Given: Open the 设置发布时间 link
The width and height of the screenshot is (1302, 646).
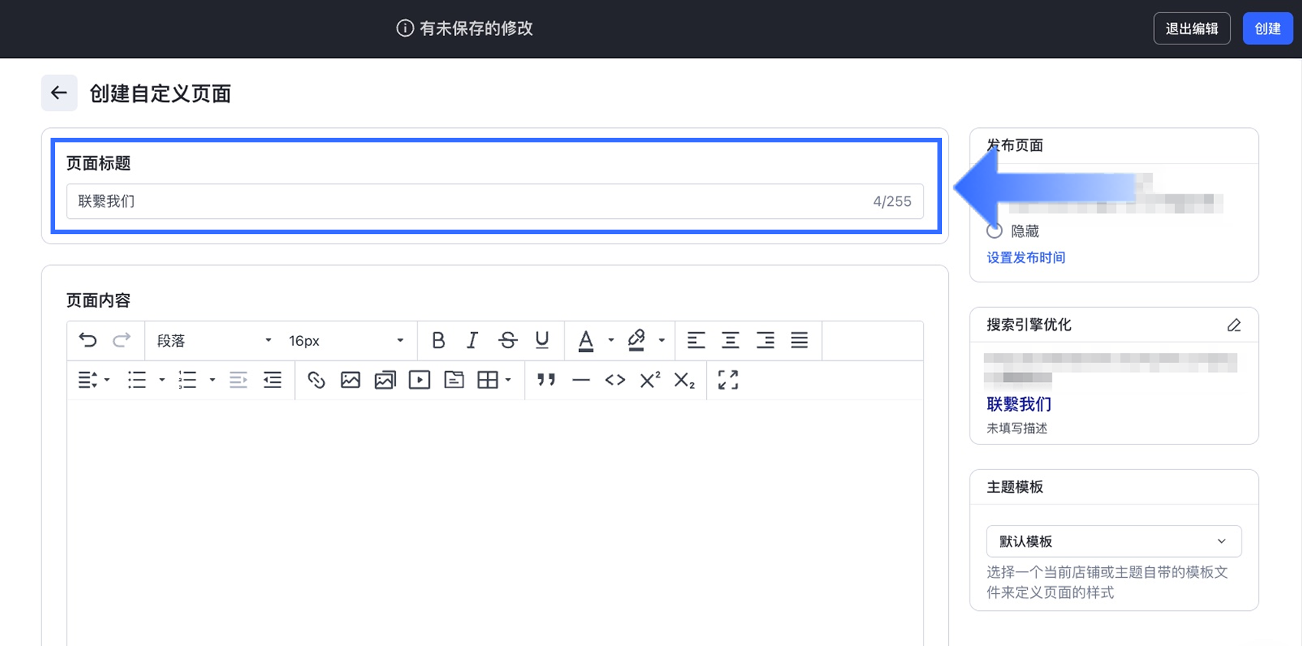Looking at the screenshot, I should [1026, 258].
